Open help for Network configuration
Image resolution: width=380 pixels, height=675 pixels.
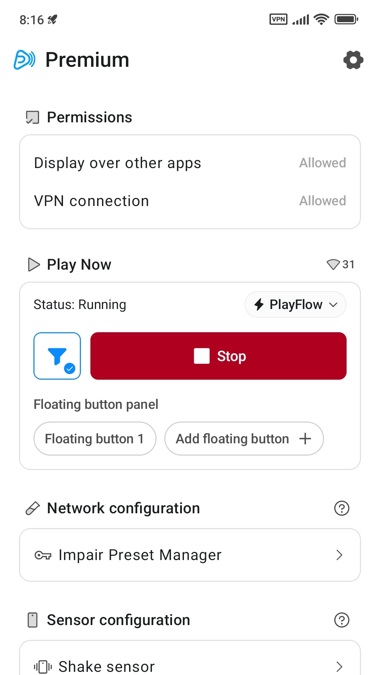coord(341,508)
